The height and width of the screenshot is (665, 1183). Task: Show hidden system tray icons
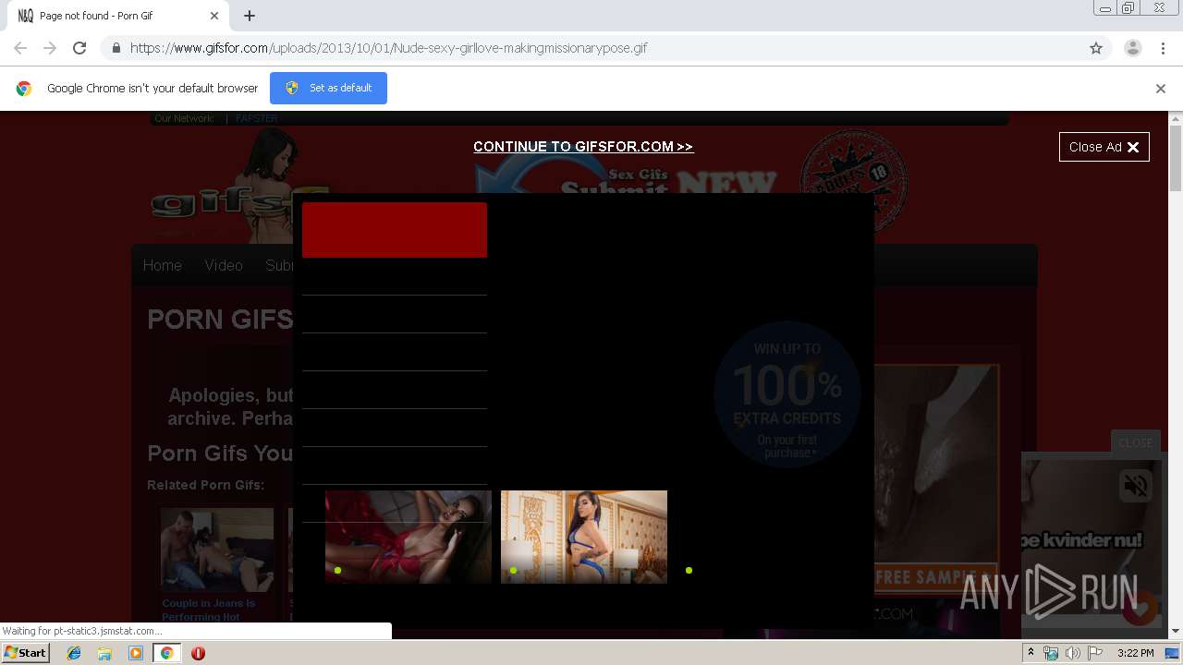coord(1031,653)
